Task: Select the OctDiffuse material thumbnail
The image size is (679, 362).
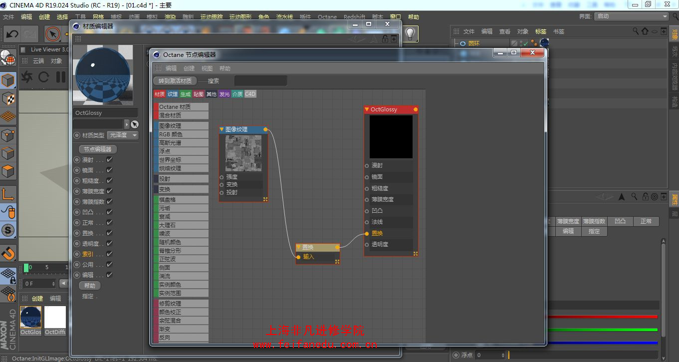Action: point(55,317)
